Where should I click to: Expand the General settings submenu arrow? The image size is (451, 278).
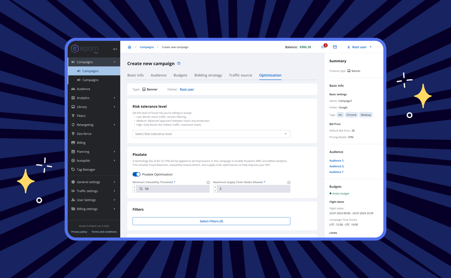[x=115, y=182]
